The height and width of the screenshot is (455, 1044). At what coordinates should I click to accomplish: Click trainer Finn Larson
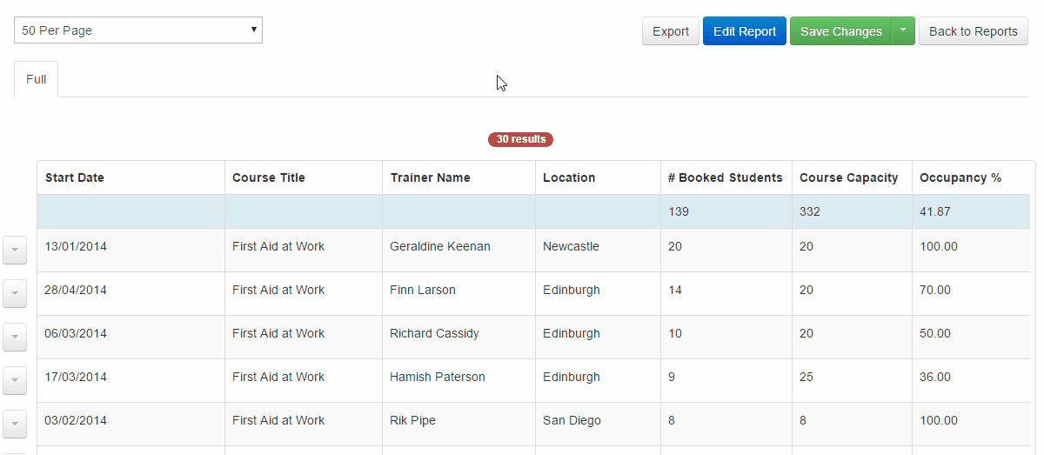pyautogui.click(x=423, y=290)
